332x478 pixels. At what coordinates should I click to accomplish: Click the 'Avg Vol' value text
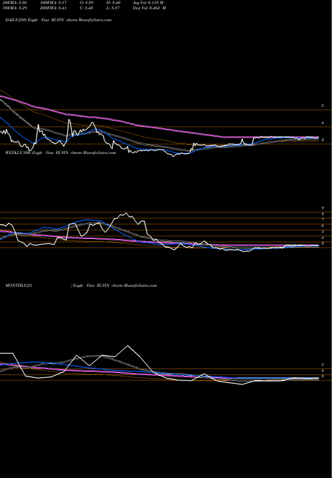148,2
